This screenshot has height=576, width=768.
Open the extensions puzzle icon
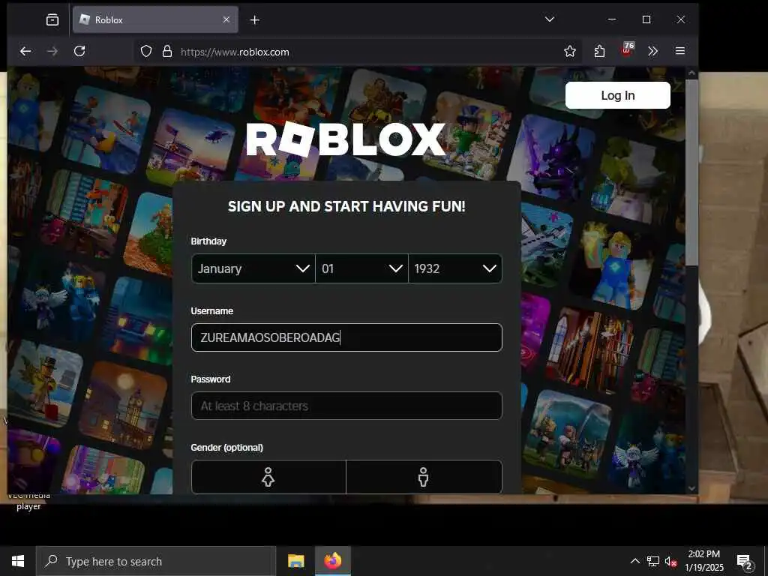[x=599, y=52]
